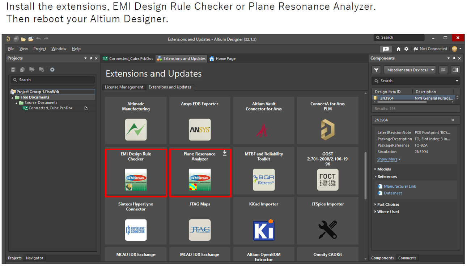Open the Datasheet link
The image size is (467, 266).
(393, 193)
